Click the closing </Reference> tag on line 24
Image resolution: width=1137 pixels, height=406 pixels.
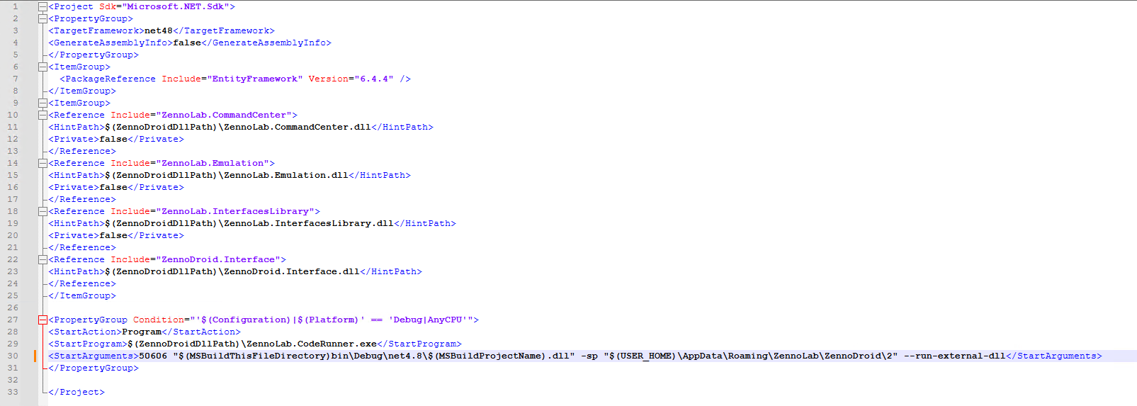(82, 283)
